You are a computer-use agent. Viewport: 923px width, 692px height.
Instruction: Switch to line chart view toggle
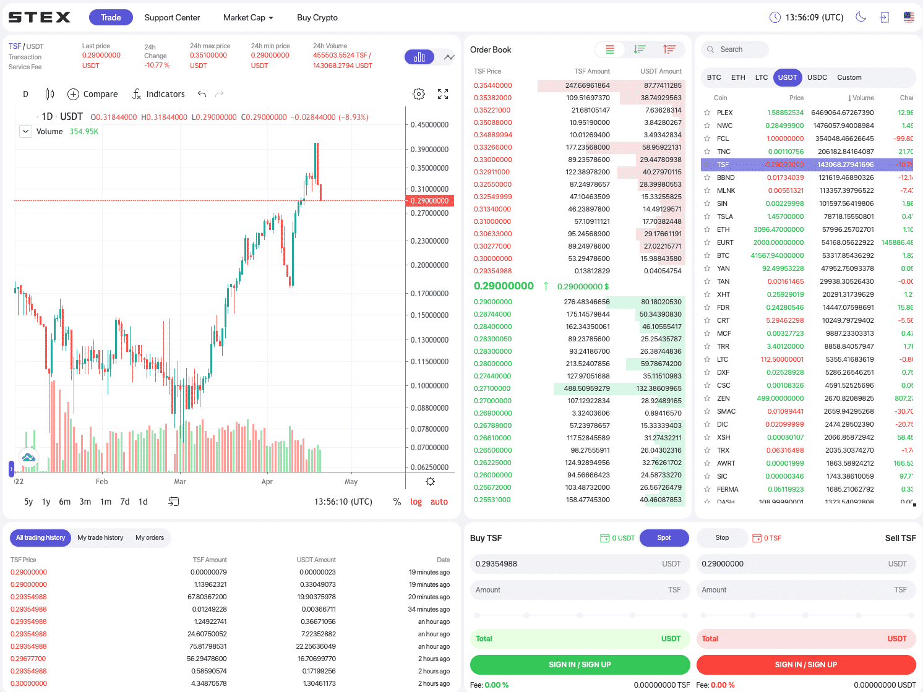pos(449,57)
